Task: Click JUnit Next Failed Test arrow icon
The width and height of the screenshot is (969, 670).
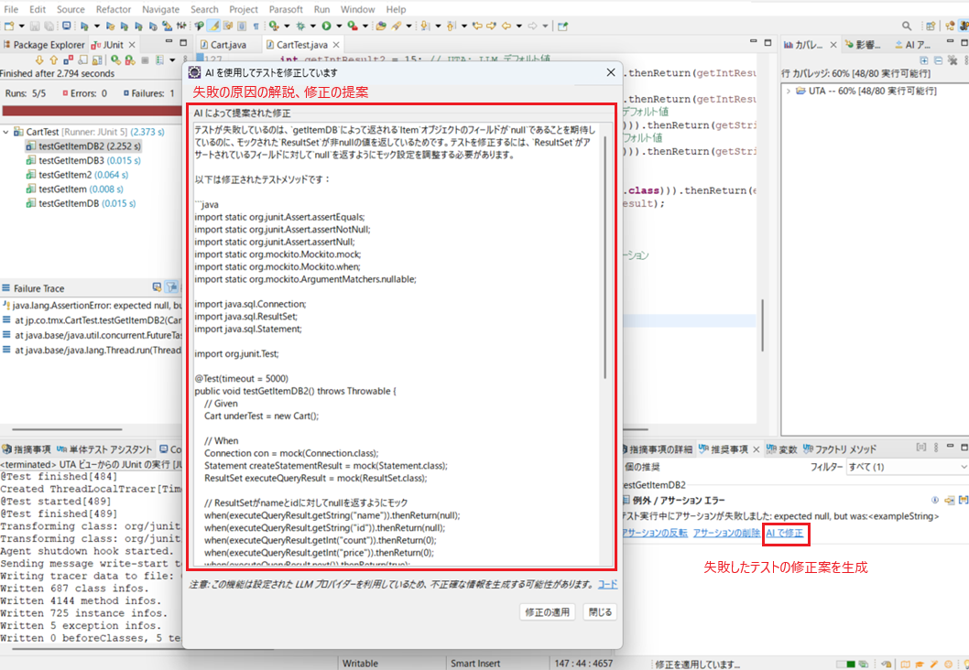Action: 39,59
